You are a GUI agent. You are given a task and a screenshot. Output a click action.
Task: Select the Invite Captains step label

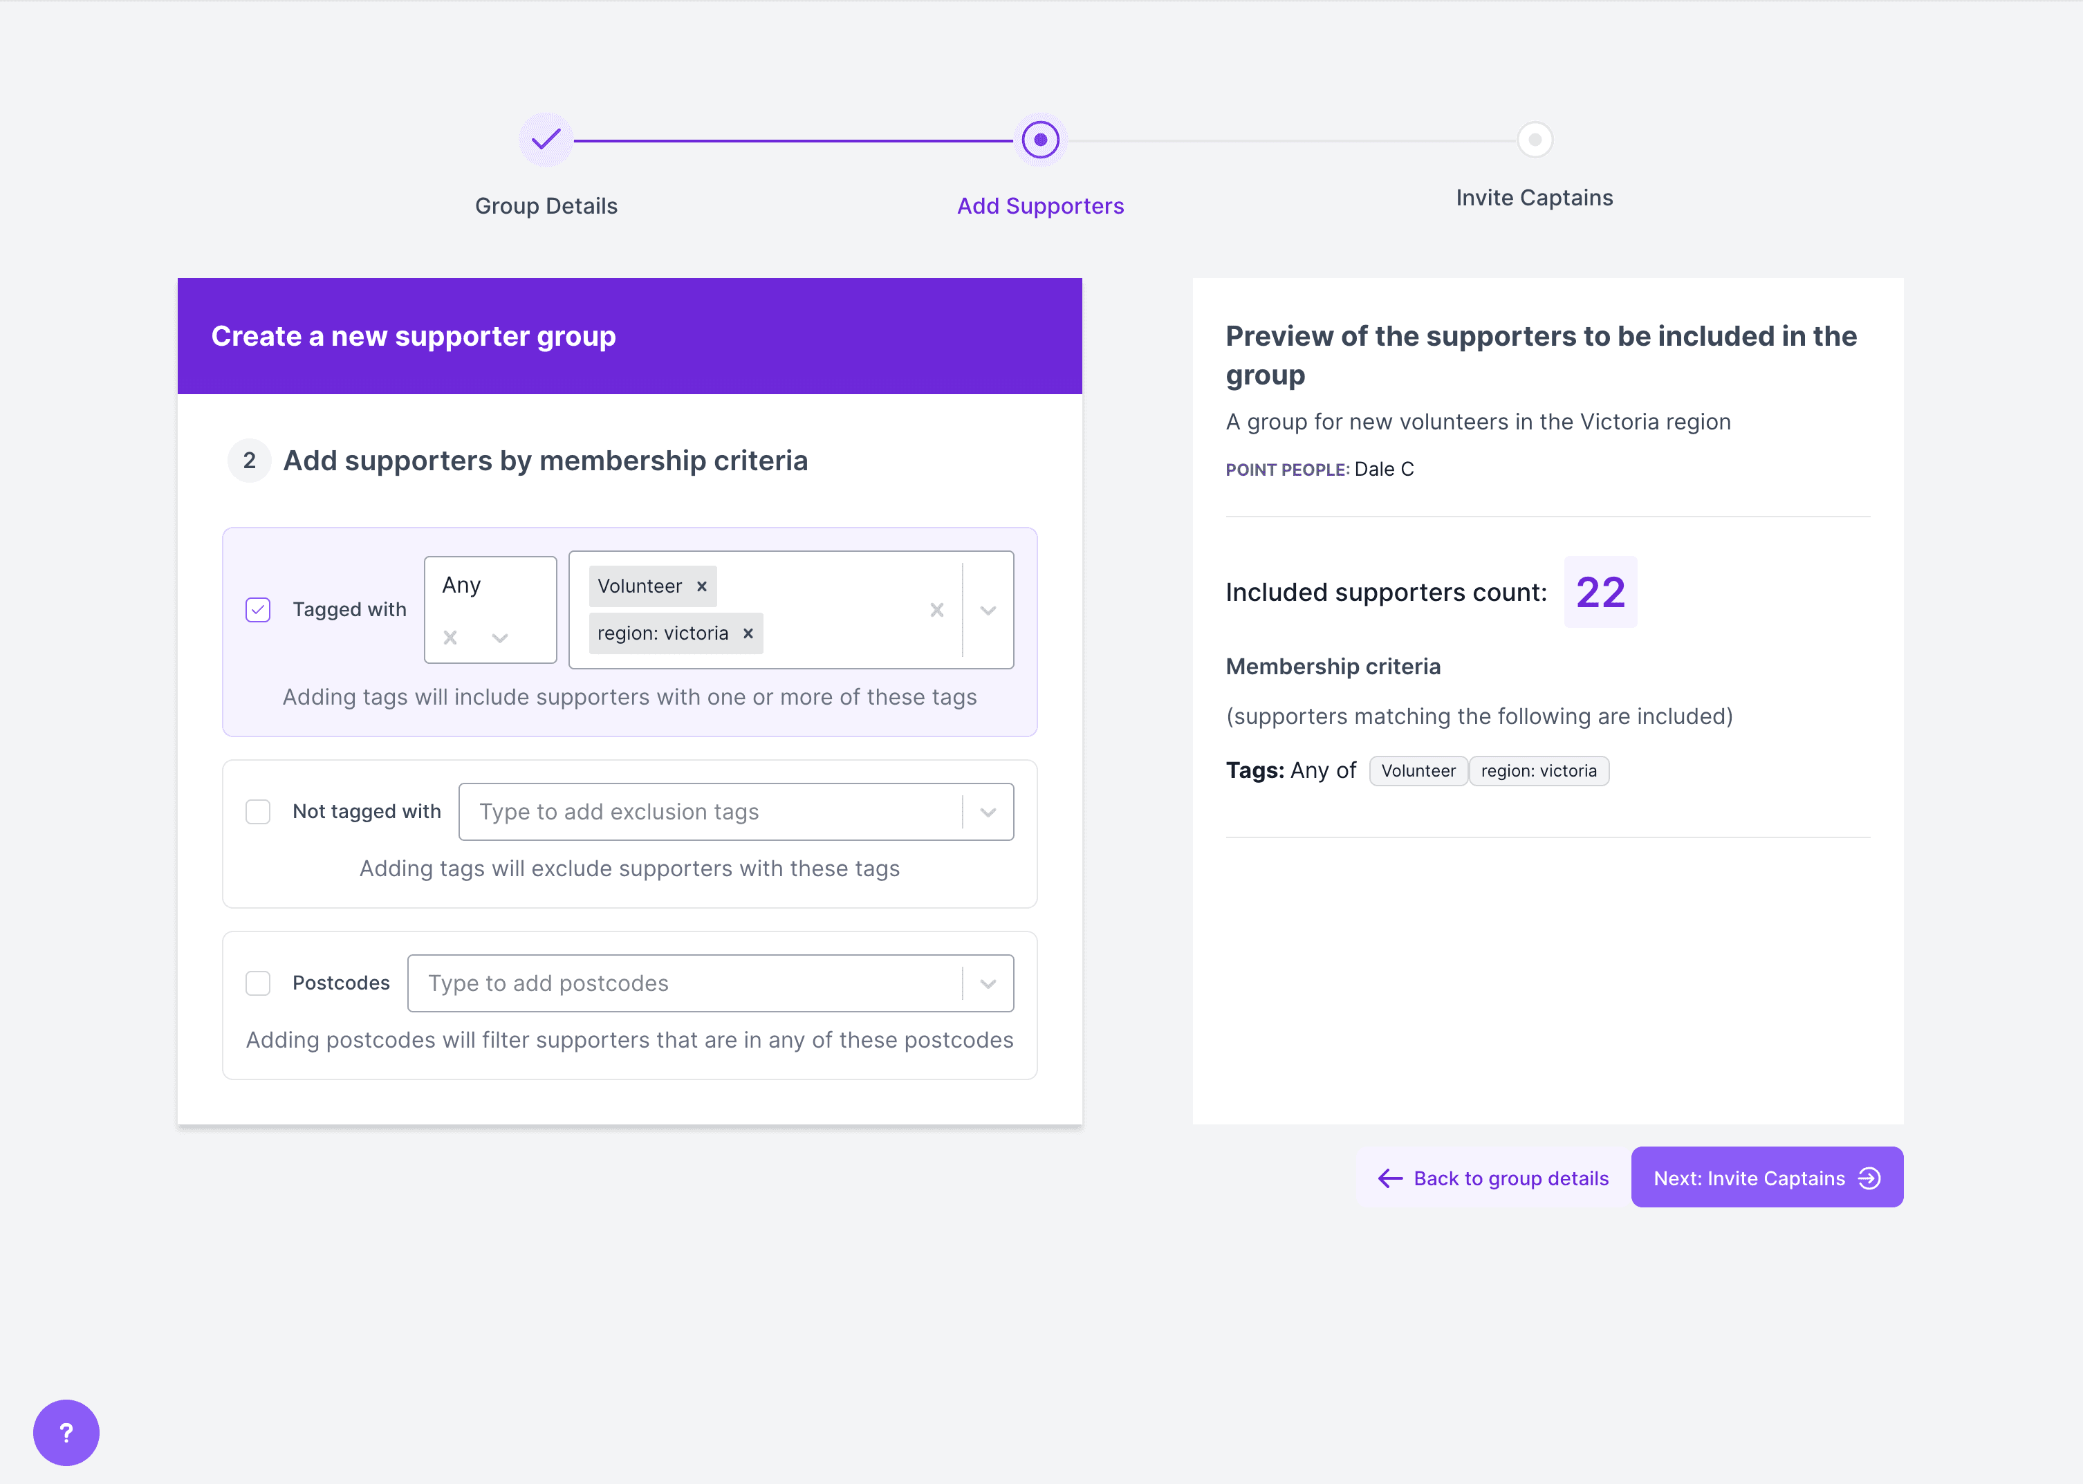click(x=1534, y=197)
